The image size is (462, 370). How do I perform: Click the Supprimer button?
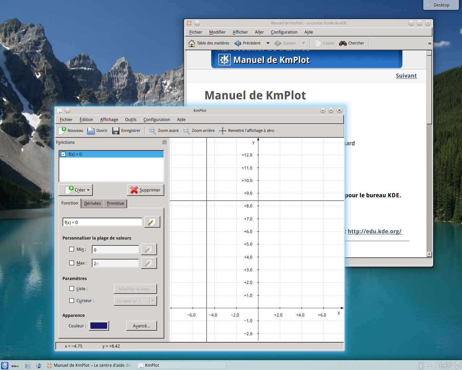coord(145,190)
